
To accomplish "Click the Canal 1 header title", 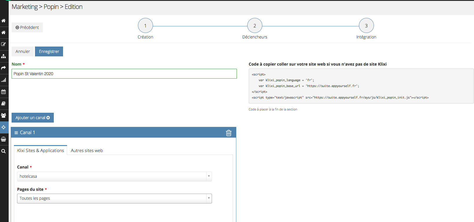I will coord(27,132).
